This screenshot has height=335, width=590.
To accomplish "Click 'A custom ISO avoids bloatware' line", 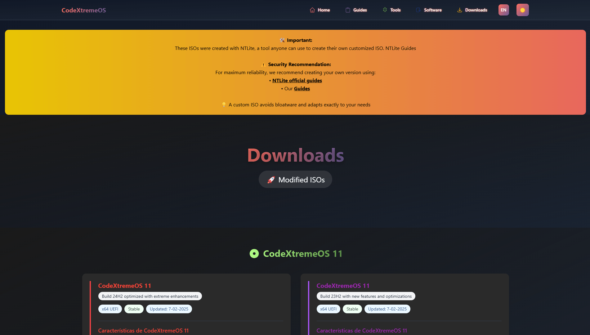I will pyautogui.click(x=299, y=105).
